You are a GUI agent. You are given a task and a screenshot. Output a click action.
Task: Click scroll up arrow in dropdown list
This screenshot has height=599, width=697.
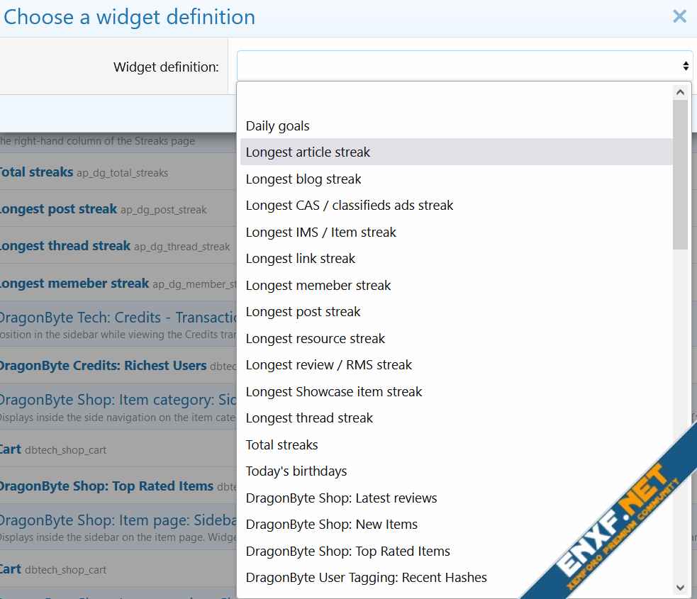(x=680, y=91)
